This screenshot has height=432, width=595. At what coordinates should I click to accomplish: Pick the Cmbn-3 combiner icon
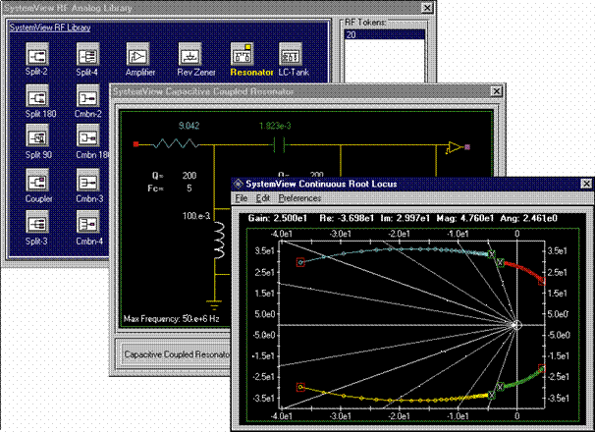pyautogui.click(x=87, y=180)
